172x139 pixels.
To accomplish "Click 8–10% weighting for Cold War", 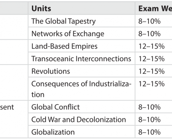I will tap(149, 120).
